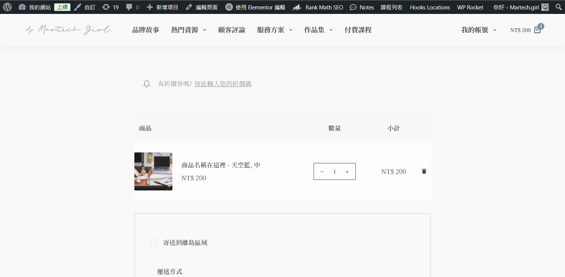Click the 按此輸入您的折價碼 coupon link

click(223, 84)
